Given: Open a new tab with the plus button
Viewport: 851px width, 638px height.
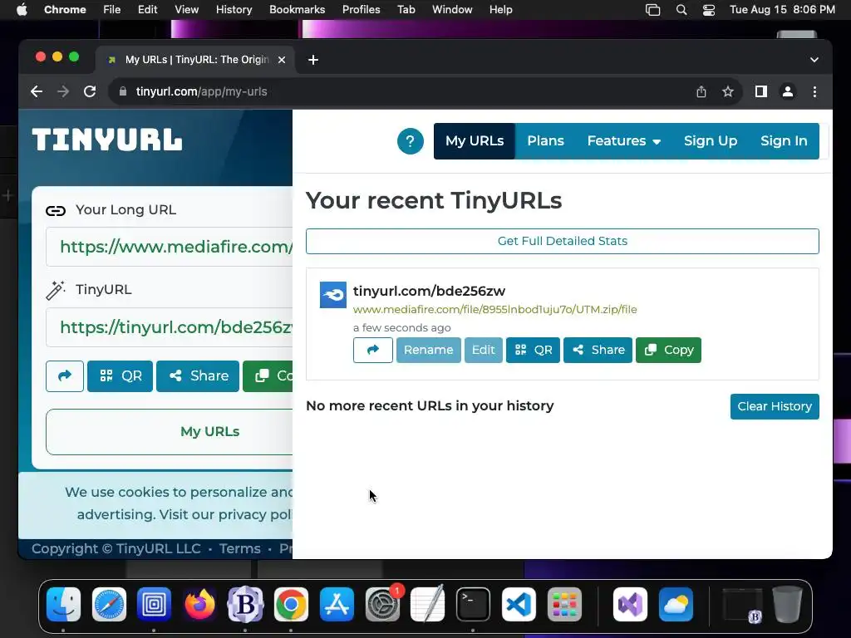Looking at the screenshot, I should pos(313,60).
